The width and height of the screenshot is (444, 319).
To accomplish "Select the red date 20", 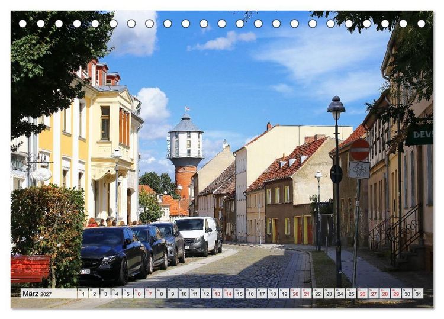I will [295, 293].
